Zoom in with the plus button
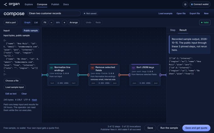This screenshot has width=214, height=133. pos(65,23)
